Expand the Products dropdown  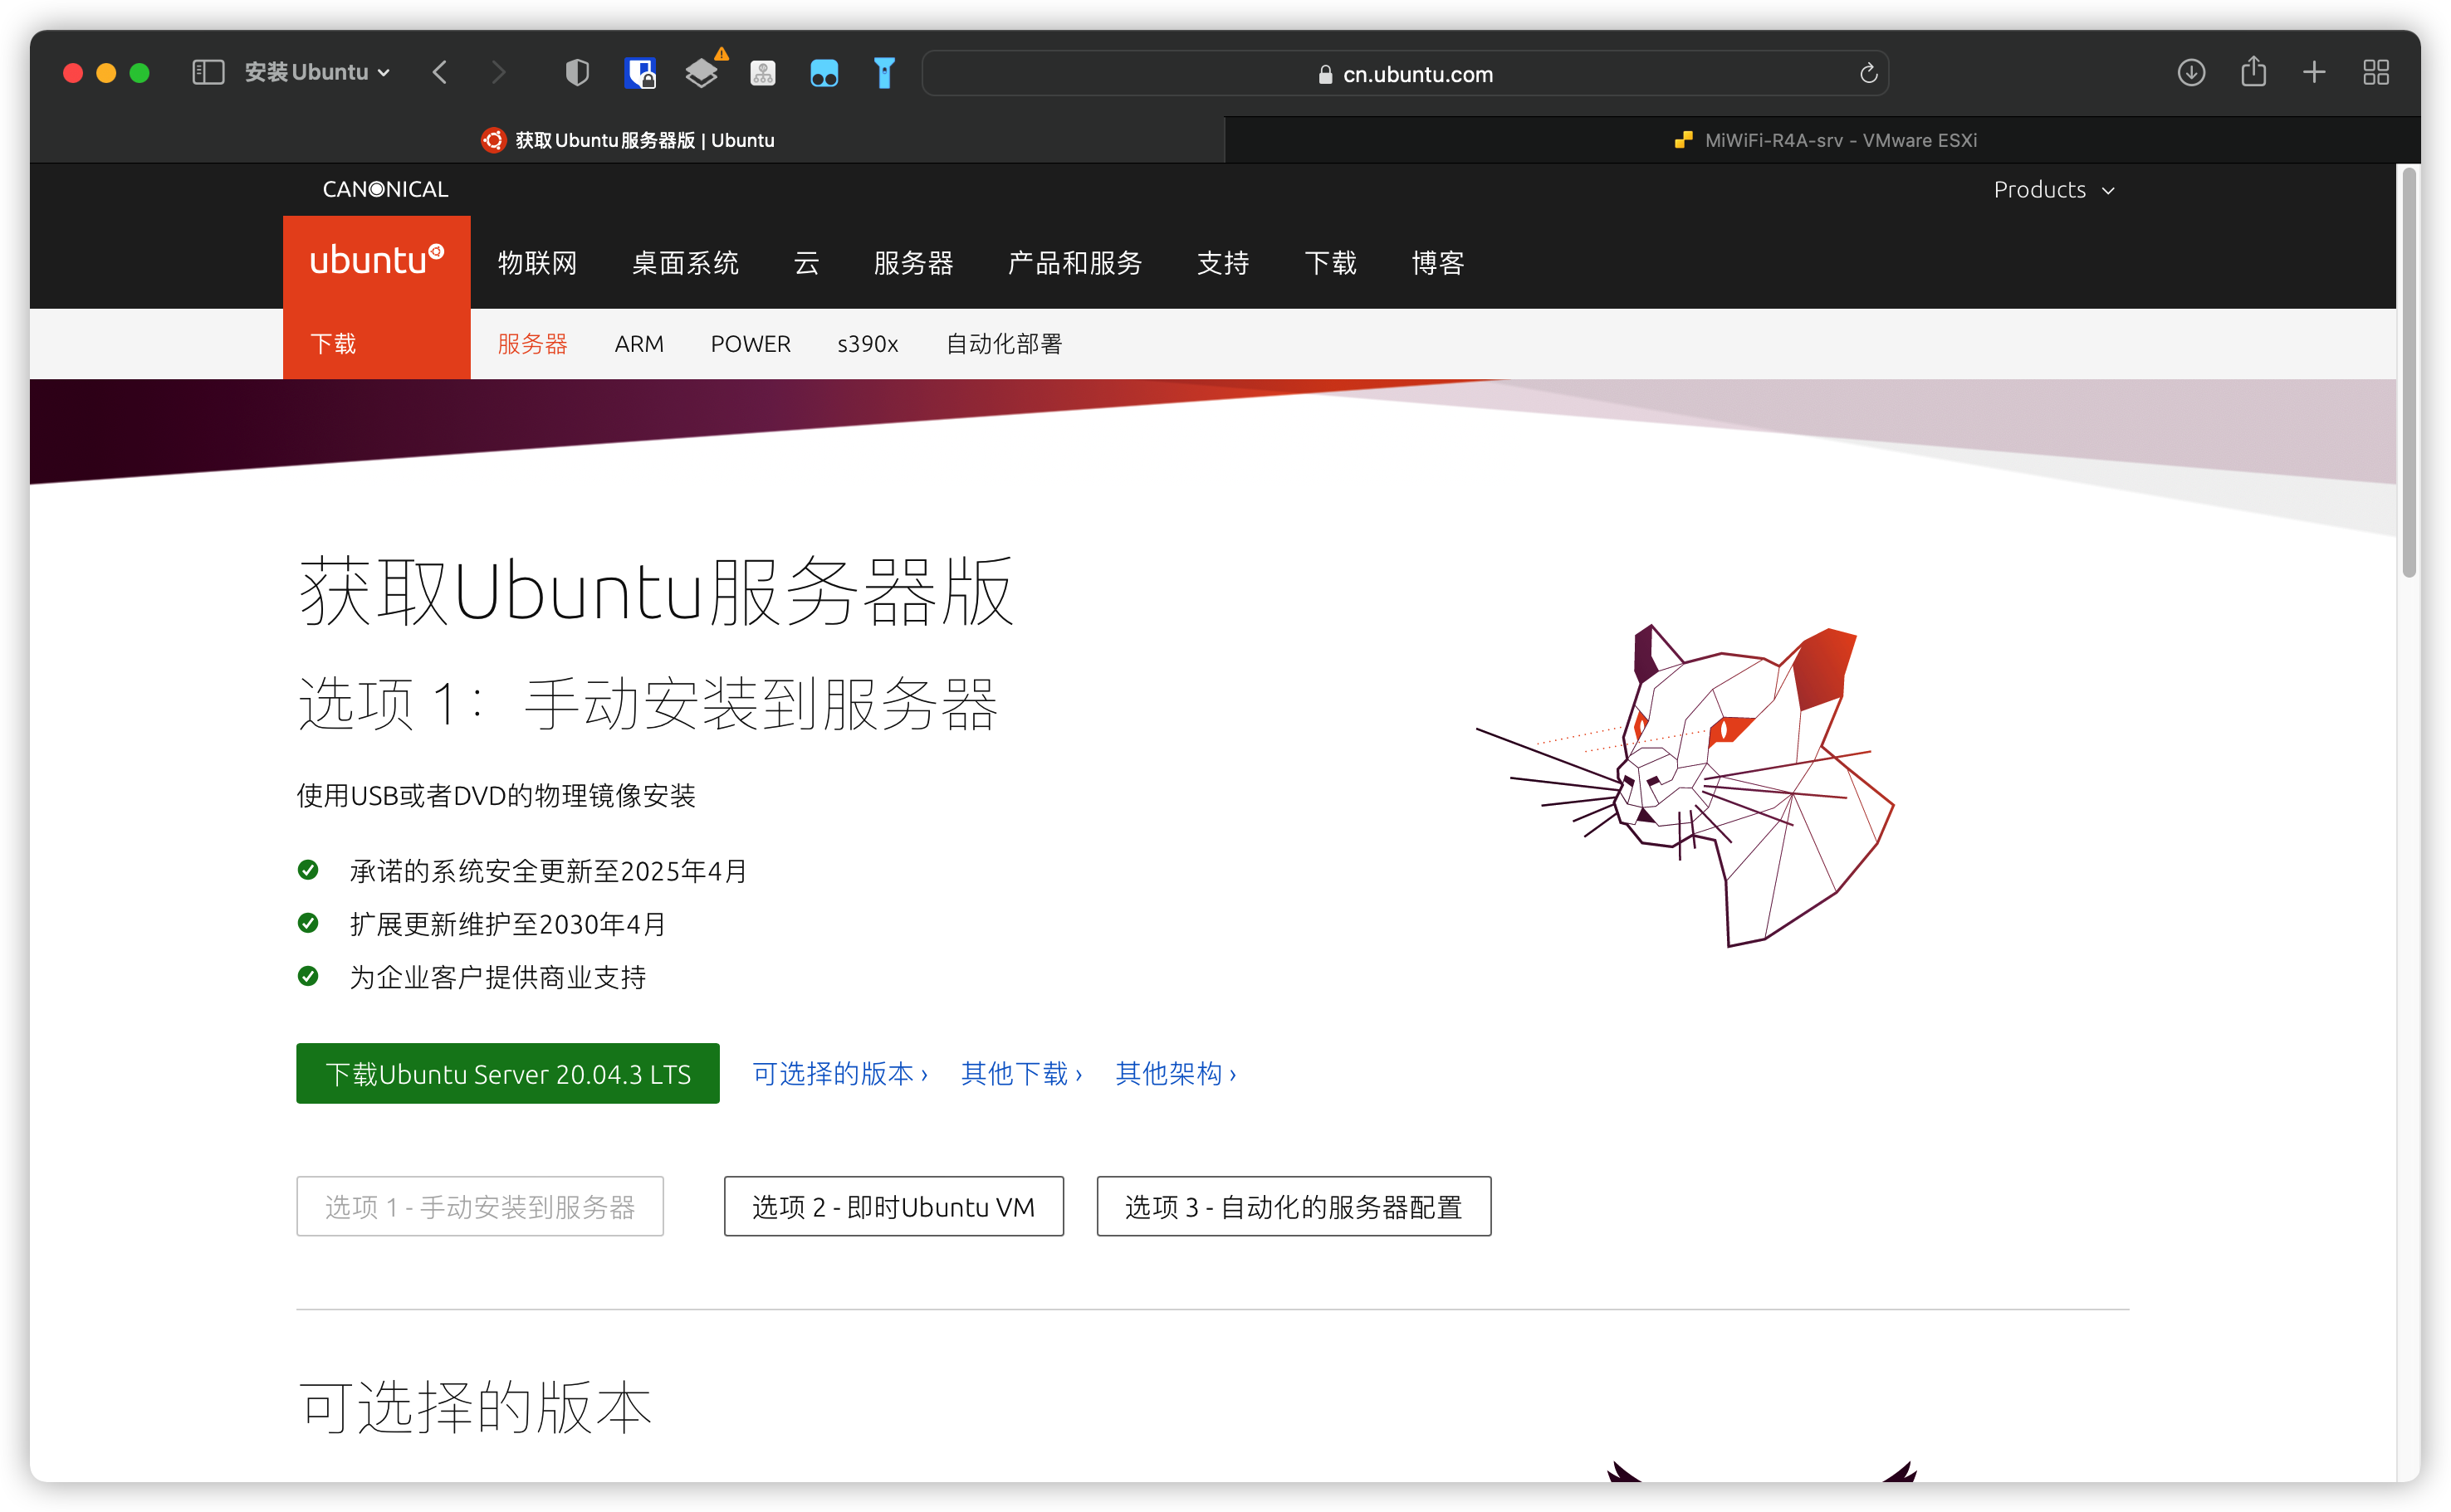2054,190
